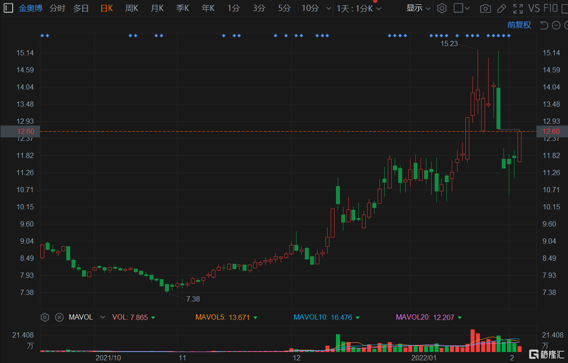The image size is (568, 363).
Task: Open the MAVOL10 dropdown triangle
Action: (357, 317)
